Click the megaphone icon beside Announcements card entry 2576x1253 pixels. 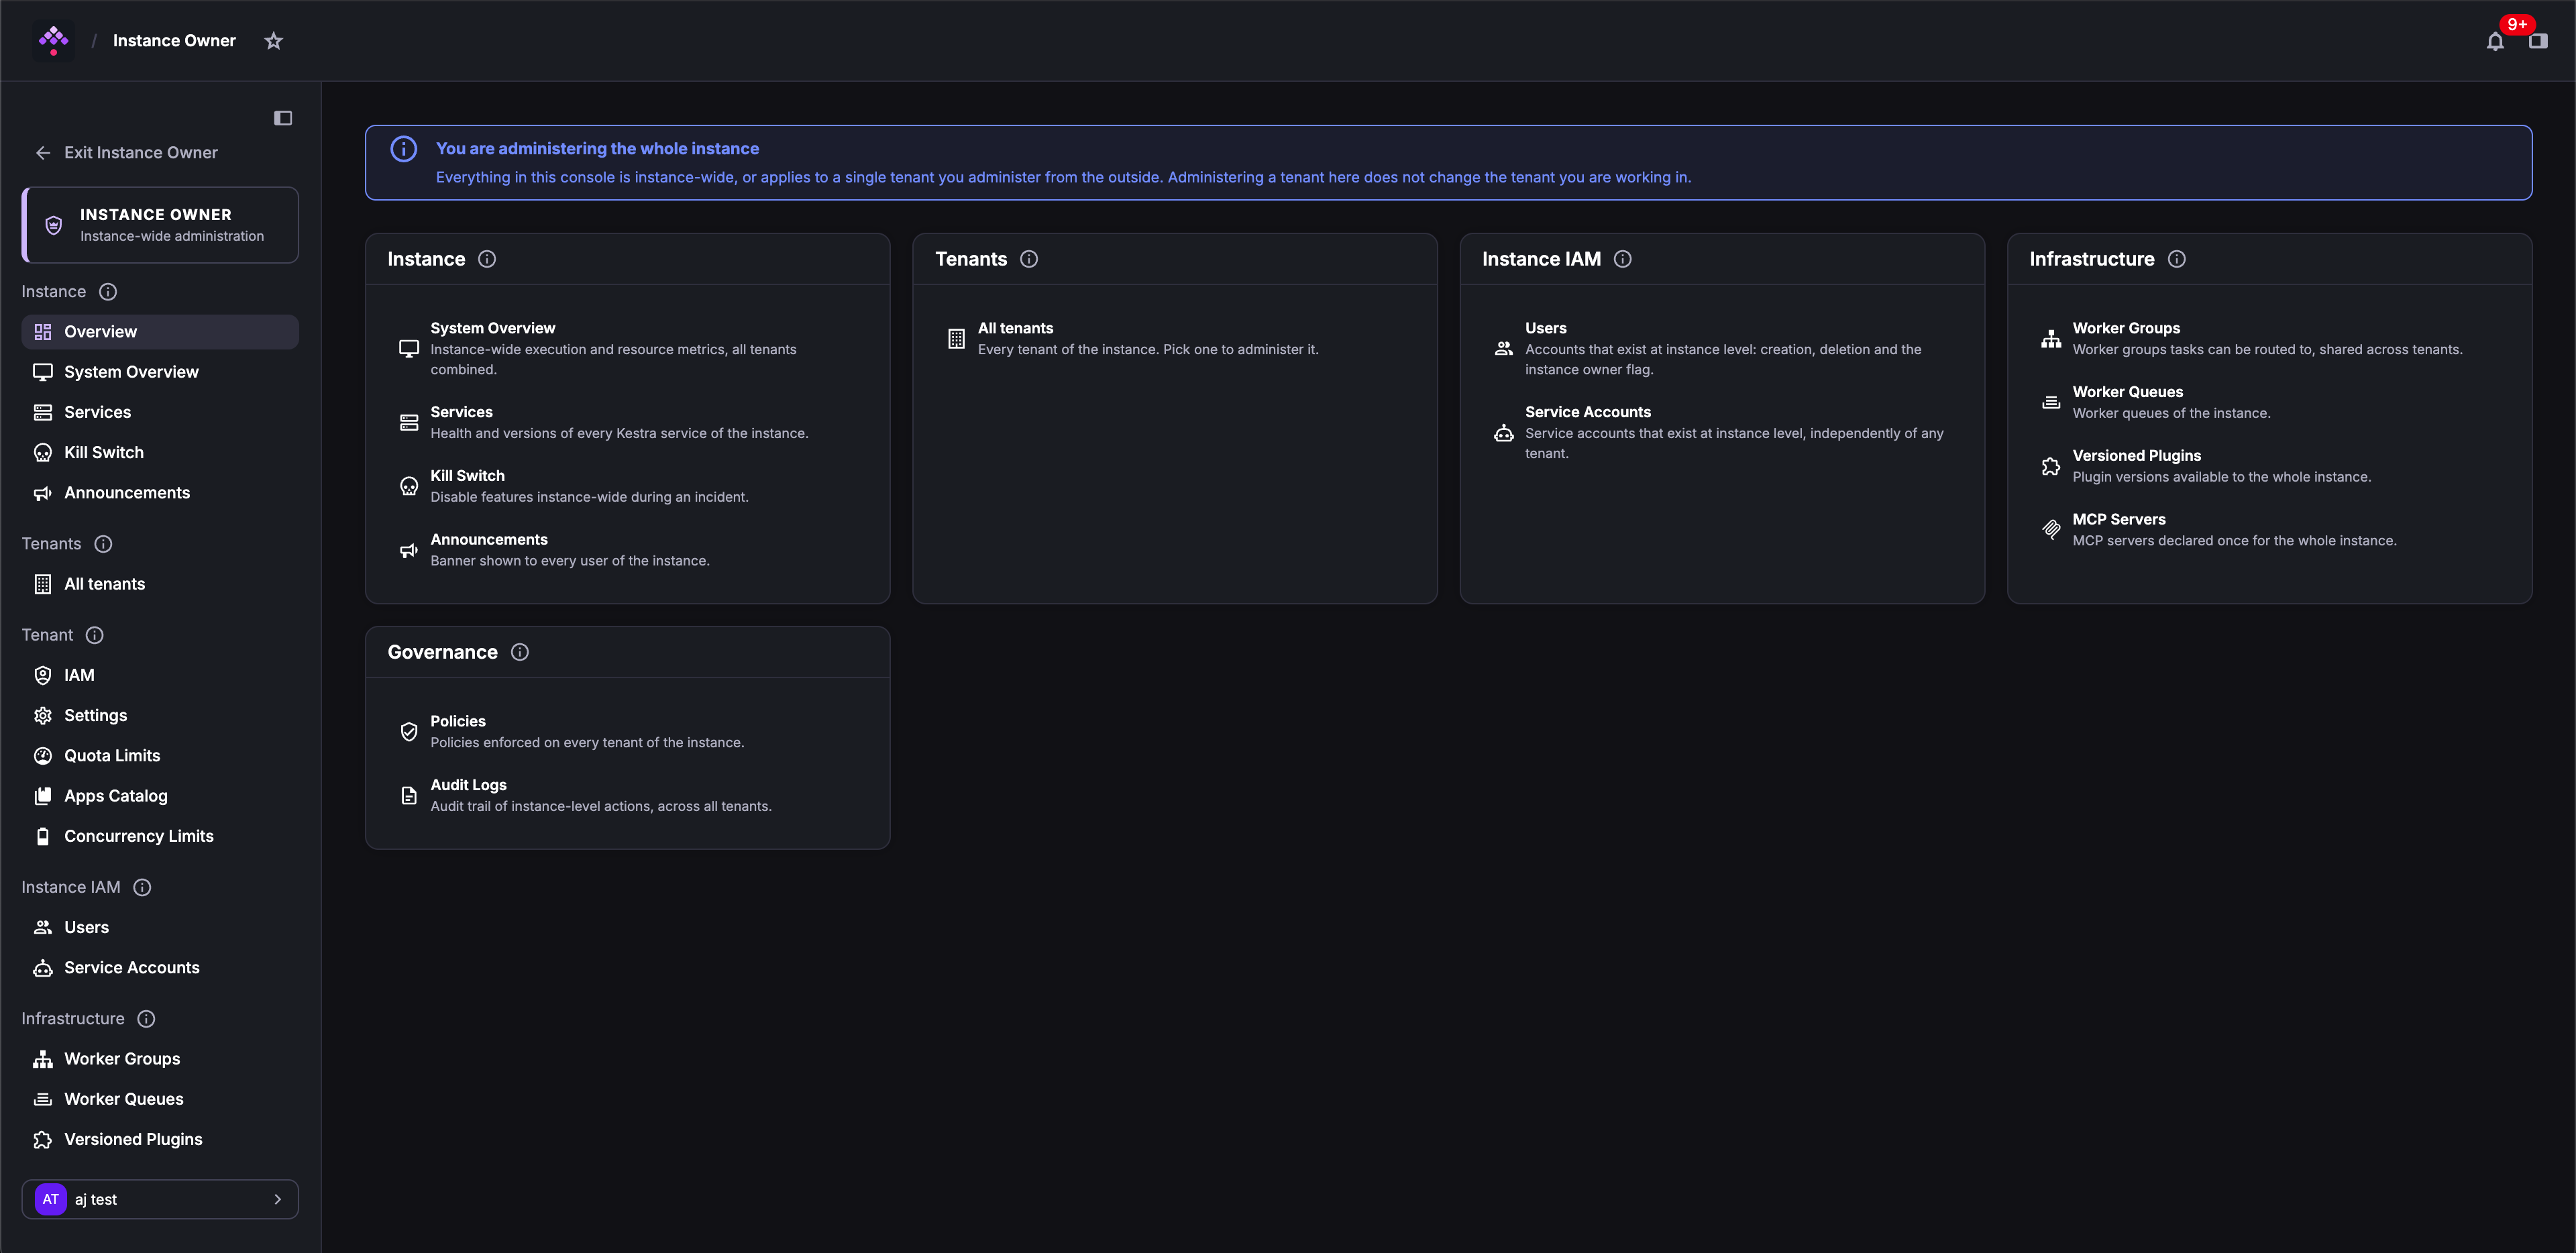[x=409, y=550]
